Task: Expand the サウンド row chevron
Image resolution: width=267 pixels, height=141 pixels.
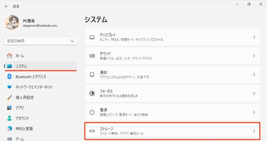Action: [254, 56]
